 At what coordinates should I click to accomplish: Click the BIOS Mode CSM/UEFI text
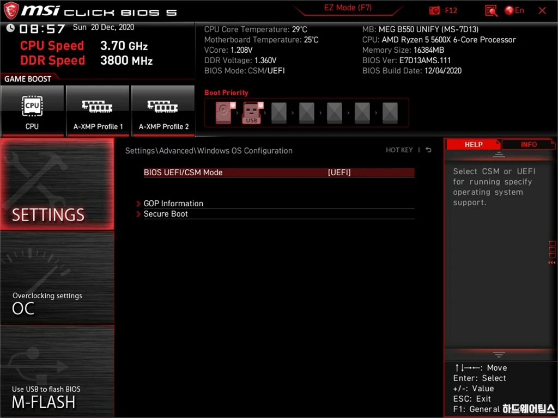pyautogui.click(x=245, y=71)
